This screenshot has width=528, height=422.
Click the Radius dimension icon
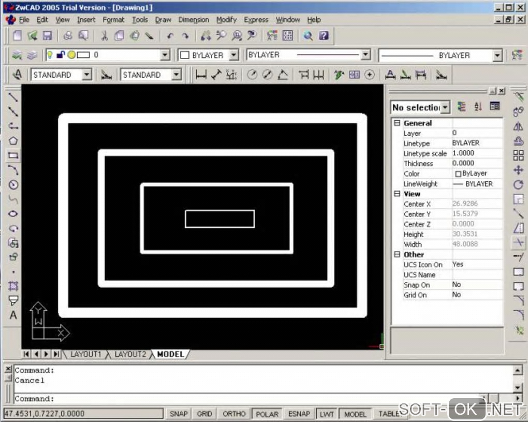click(252, 75)
